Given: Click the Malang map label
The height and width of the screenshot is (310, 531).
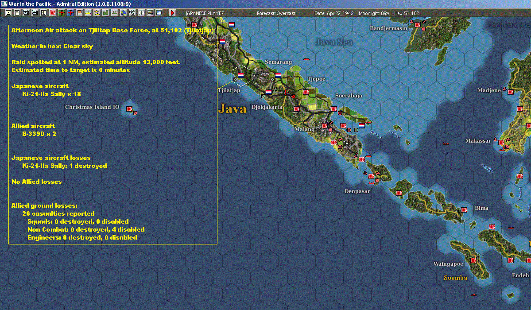Looking at the screenshot, I should point(304,129).
